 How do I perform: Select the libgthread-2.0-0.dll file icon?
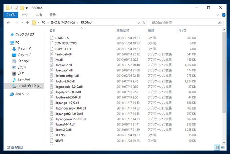click(x=52, y=97)
